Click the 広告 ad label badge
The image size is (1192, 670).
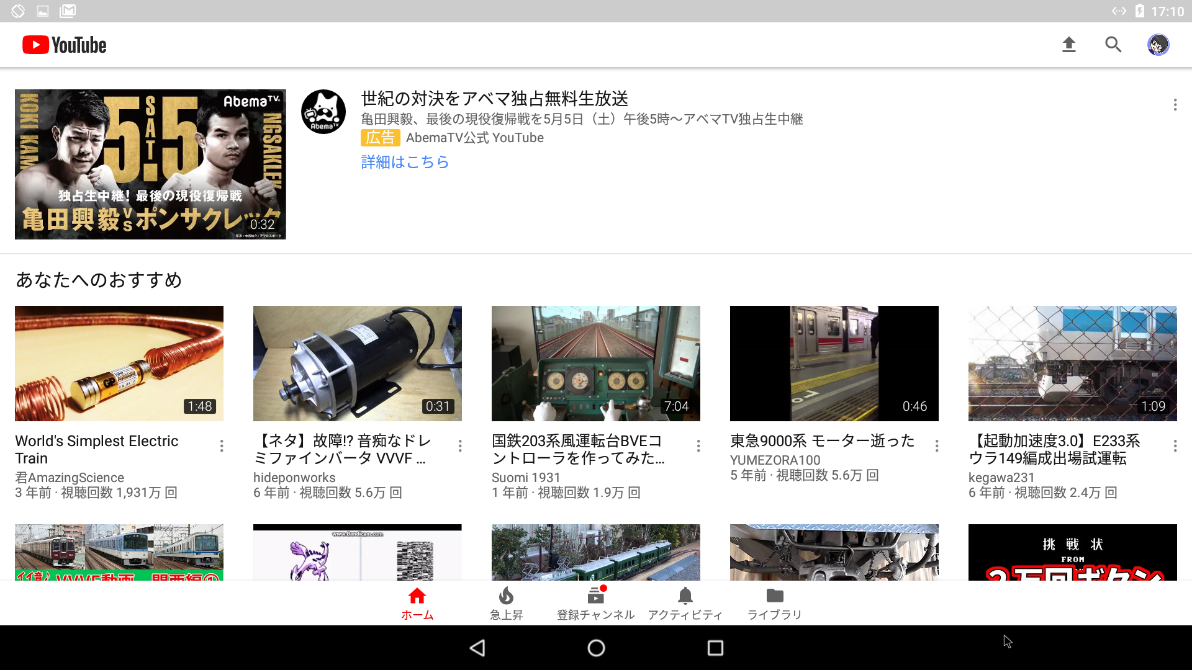381,137
